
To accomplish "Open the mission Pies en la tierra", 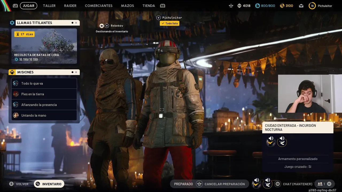I will pos(44,94).
